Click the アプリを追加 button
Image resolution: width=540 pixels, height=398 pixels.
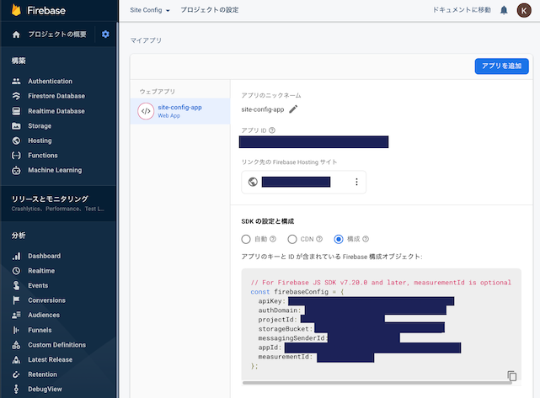(501, 66)
